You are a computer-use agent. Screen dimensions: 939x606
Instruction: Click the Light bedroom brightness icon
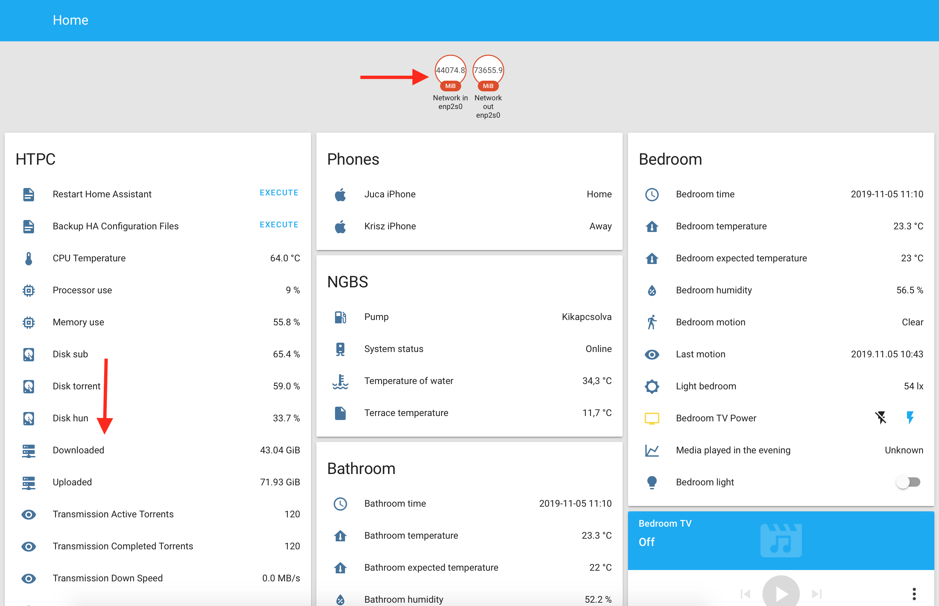click(x=652, y=386)
